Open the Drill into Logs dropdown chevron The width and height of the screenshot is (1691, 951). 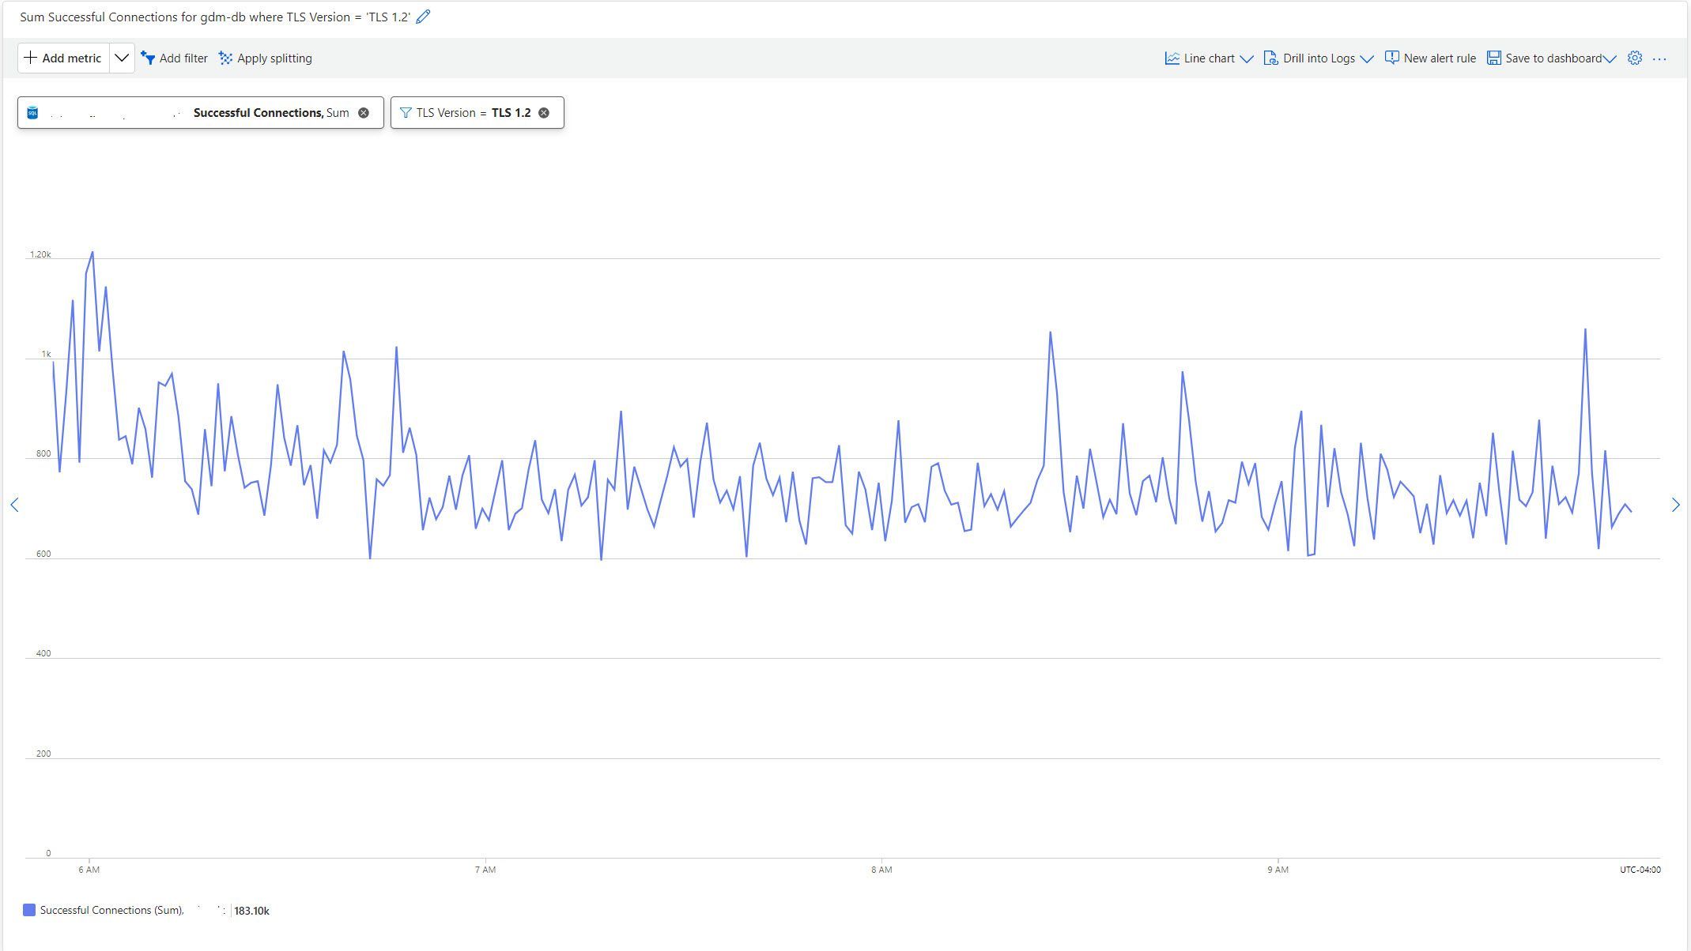1369,58
